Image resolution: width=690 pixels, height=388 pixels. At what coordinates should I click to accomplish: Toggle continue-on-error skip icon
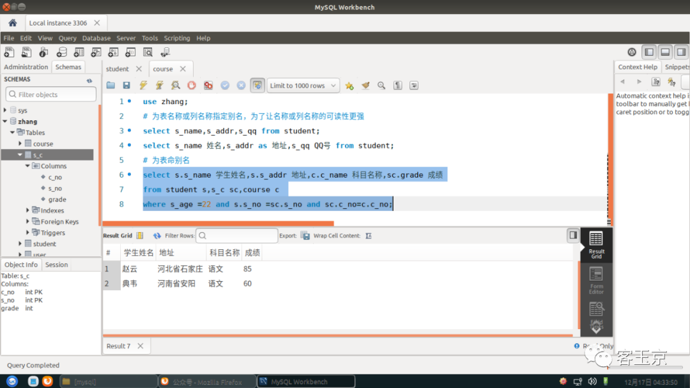pos(208,86)
